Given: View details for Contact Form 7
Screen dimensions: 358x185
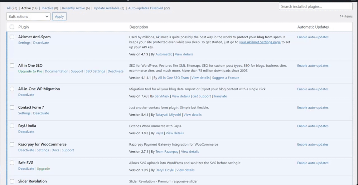Looking at the screenshot, I should tap(193, 115).
